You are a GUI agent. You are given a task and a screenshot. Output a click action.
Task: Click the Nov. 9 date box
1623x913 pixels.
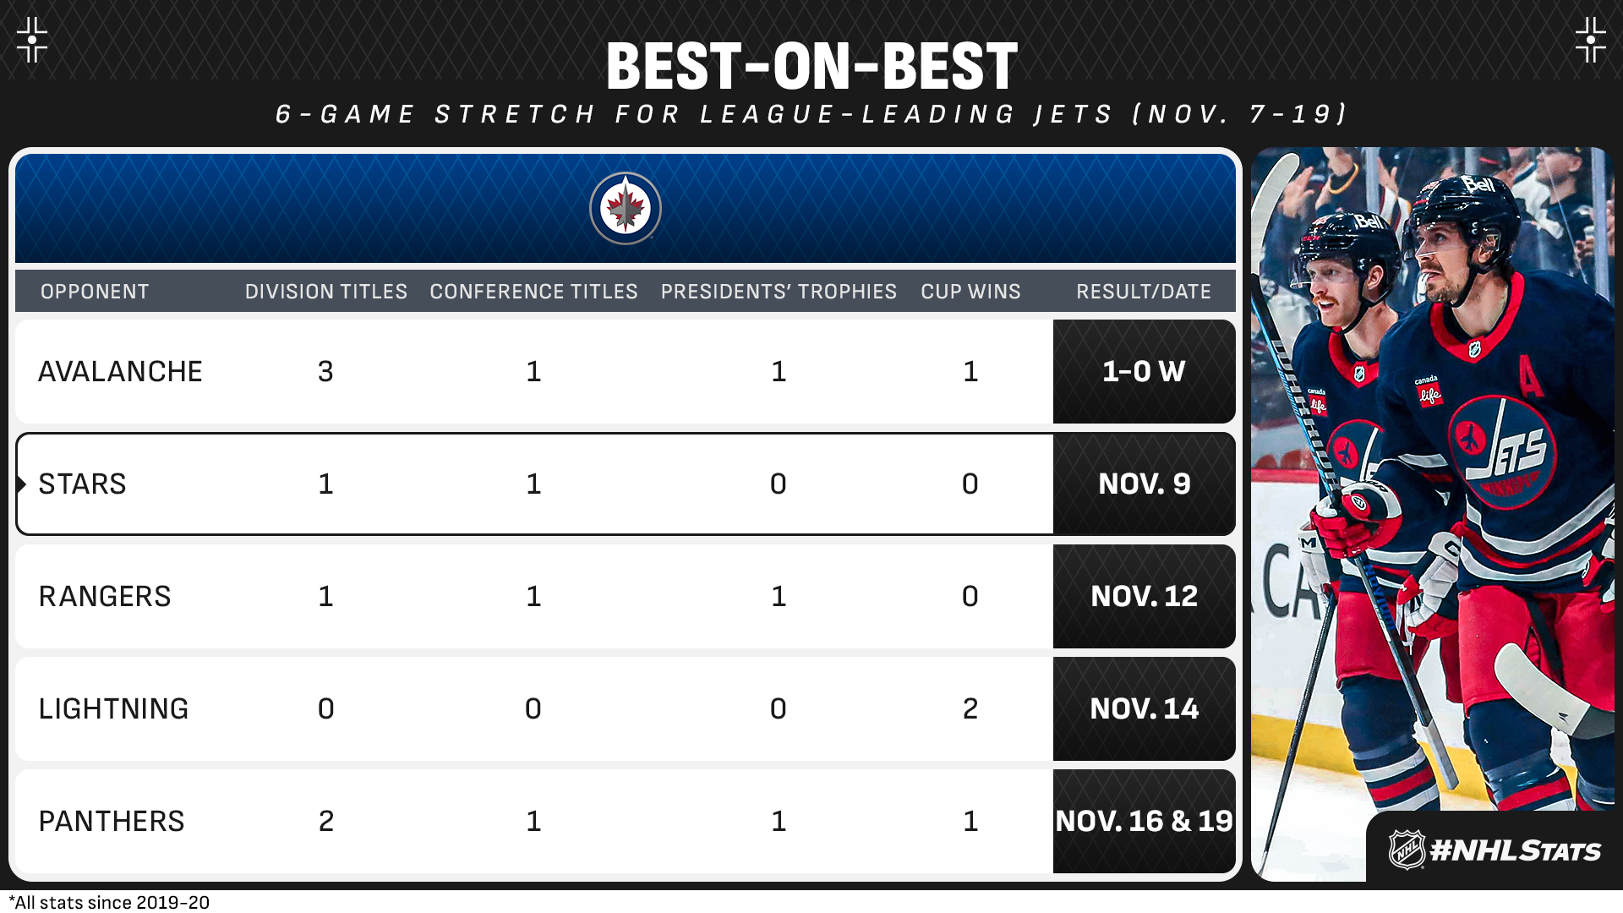point(1144,484)
